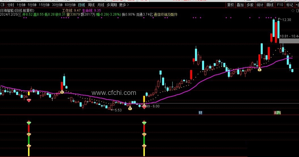Open the 复权 adjustment option
This screenshot has width=299, height=157.
tap(230, 5)
